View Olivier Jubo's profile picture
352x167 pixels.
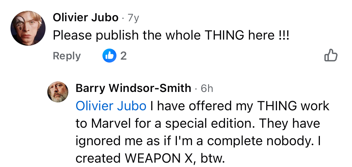[x=28, y=28]
